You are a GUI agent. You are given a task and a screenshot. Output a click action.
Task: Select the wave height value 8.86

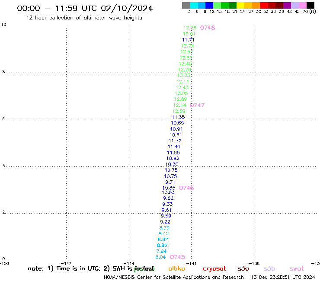(162, 245)
